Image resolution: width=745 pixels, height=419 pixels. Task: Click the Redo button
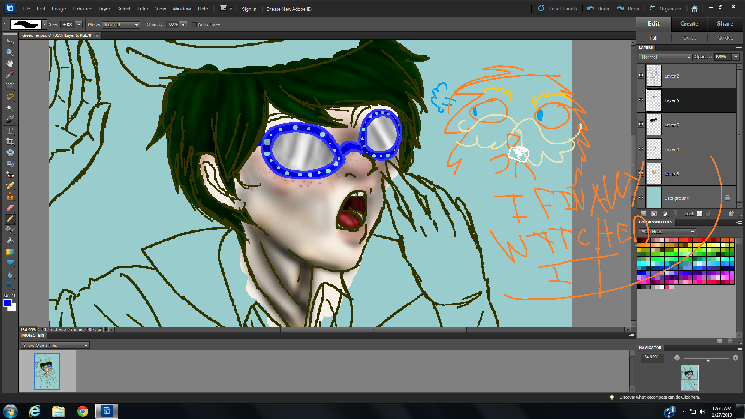628,9
